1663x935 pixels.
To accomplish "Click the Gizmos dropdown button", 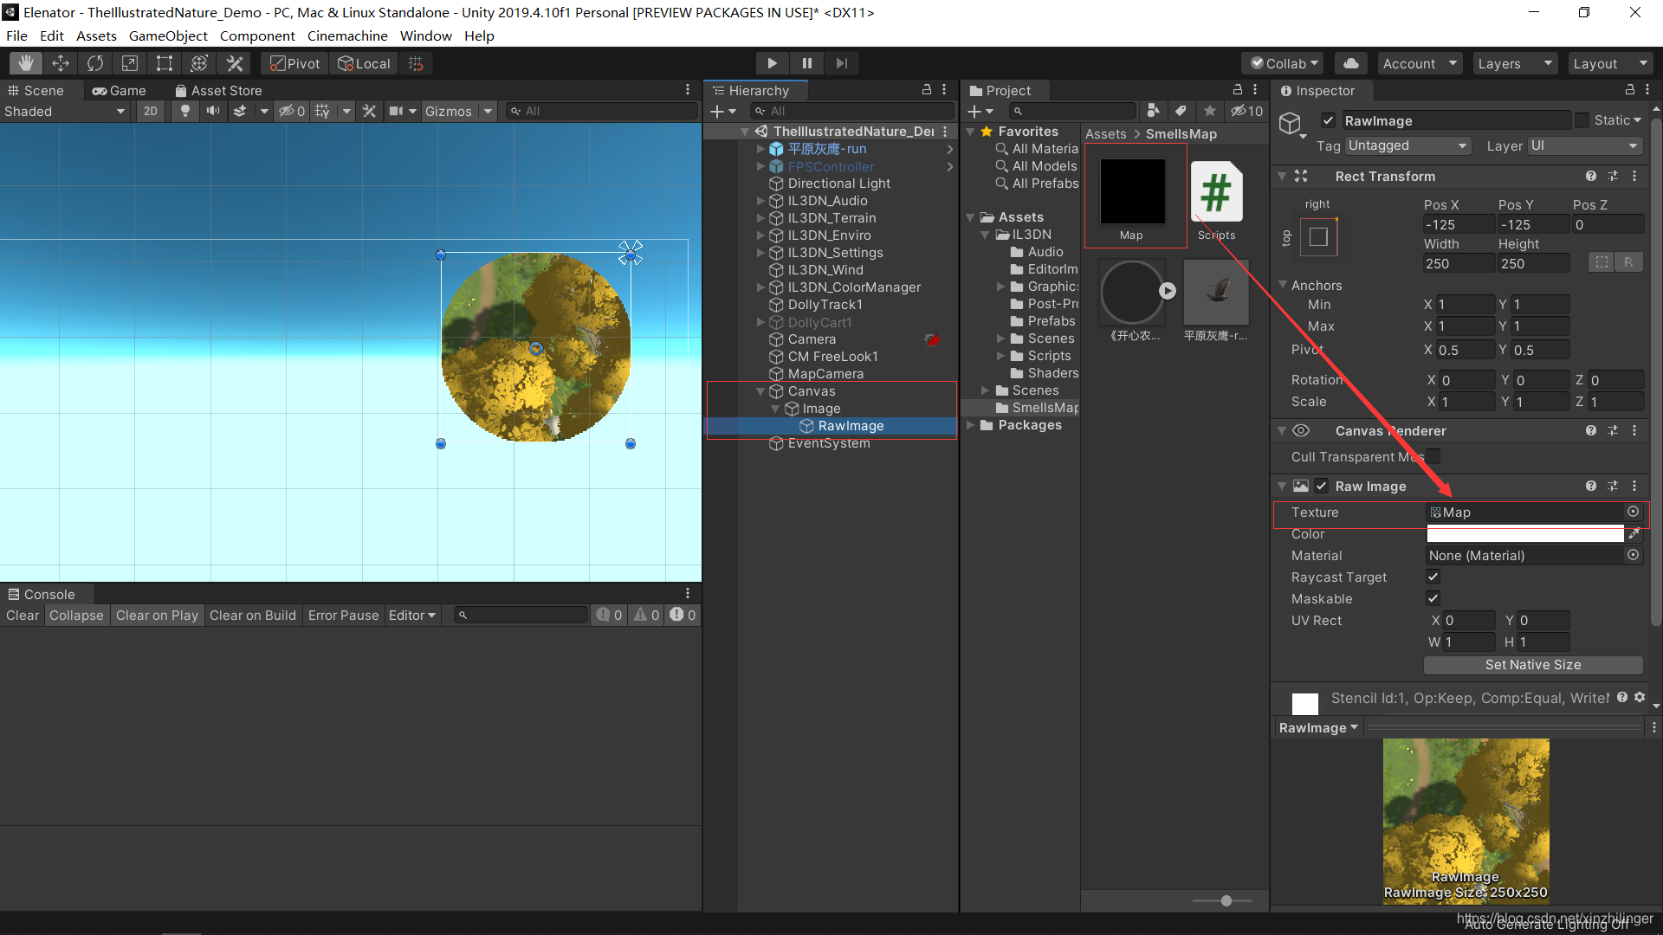I will click(485, 110).
